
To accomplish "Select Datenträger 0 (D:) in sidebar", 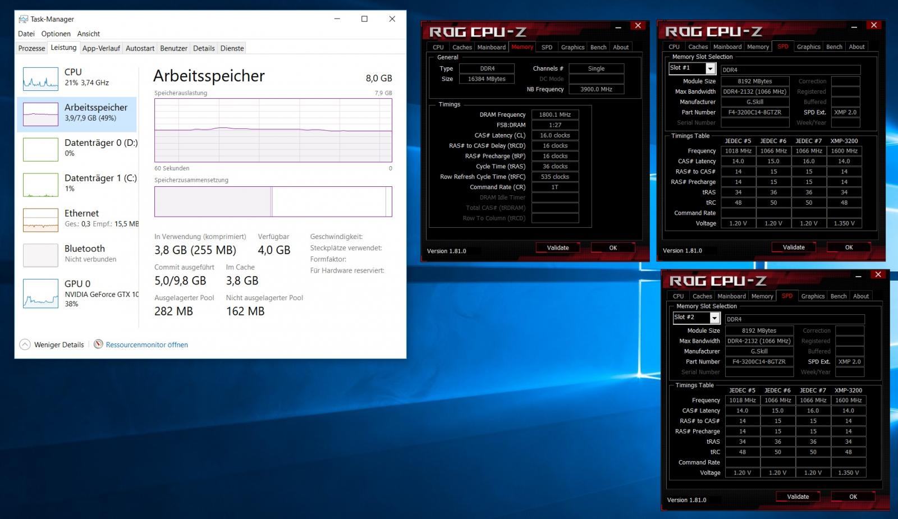I will point(77,149).
